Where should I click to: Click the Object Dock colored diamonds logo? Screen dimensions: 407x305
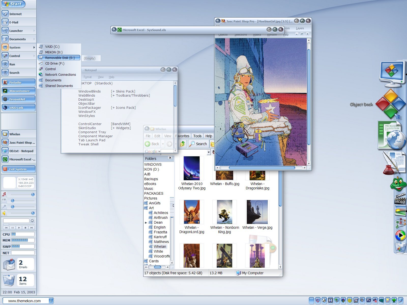(x=391, y=104)
